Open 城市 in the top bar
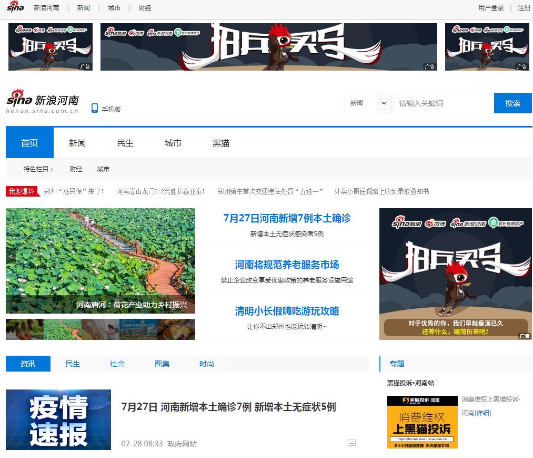This screenshot has width=533, height=458. pyautogui.click(x=114, y=7)
